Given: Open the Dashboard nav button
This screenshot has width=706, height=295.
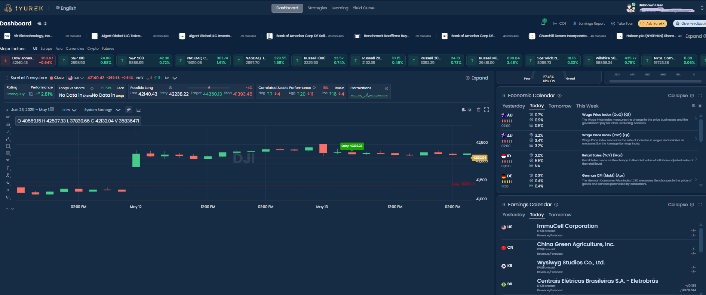Looking at the screenshot, I should coord(287,8).
